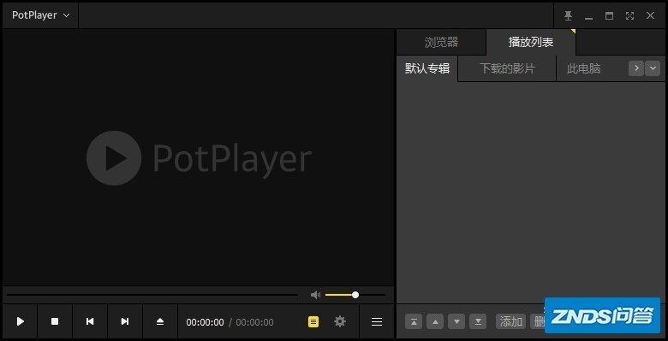Skip to the previous track
The height and width of the screenshot is (341, 668).
click(90, 322)
